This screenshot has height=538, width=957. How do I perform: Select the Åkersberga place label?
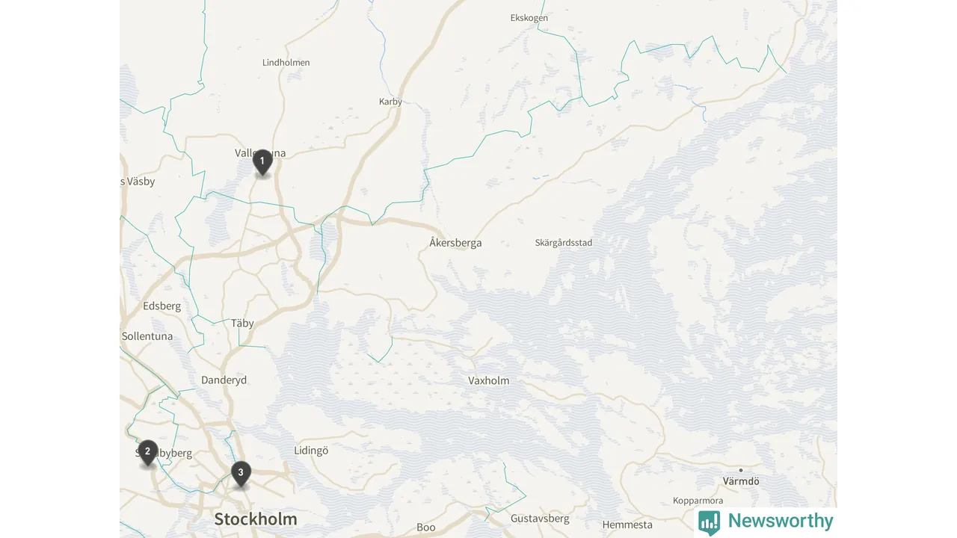pyautogui.click(x=455, y=243)
